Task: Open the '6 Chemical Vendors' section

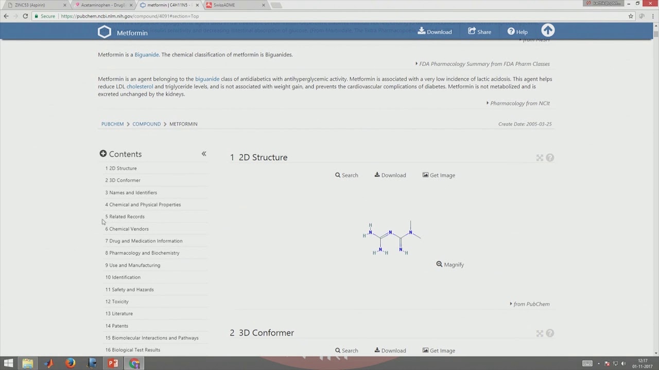Action: tap(127, 229)
